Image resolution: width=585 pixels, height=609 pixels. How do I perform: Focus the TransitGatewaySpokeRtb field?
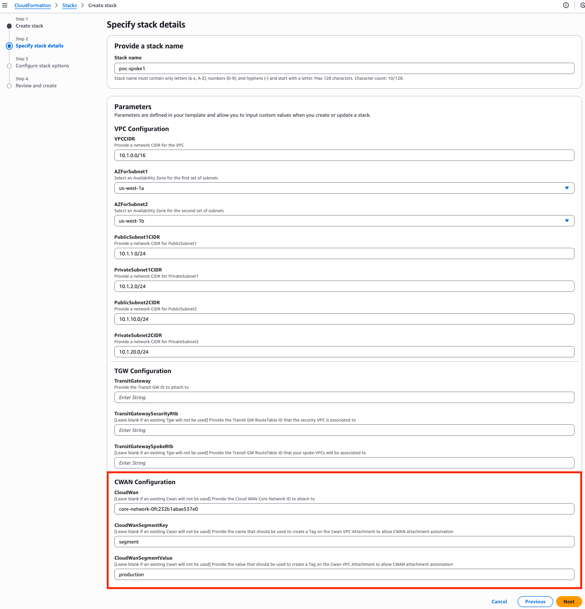[344, 463]
